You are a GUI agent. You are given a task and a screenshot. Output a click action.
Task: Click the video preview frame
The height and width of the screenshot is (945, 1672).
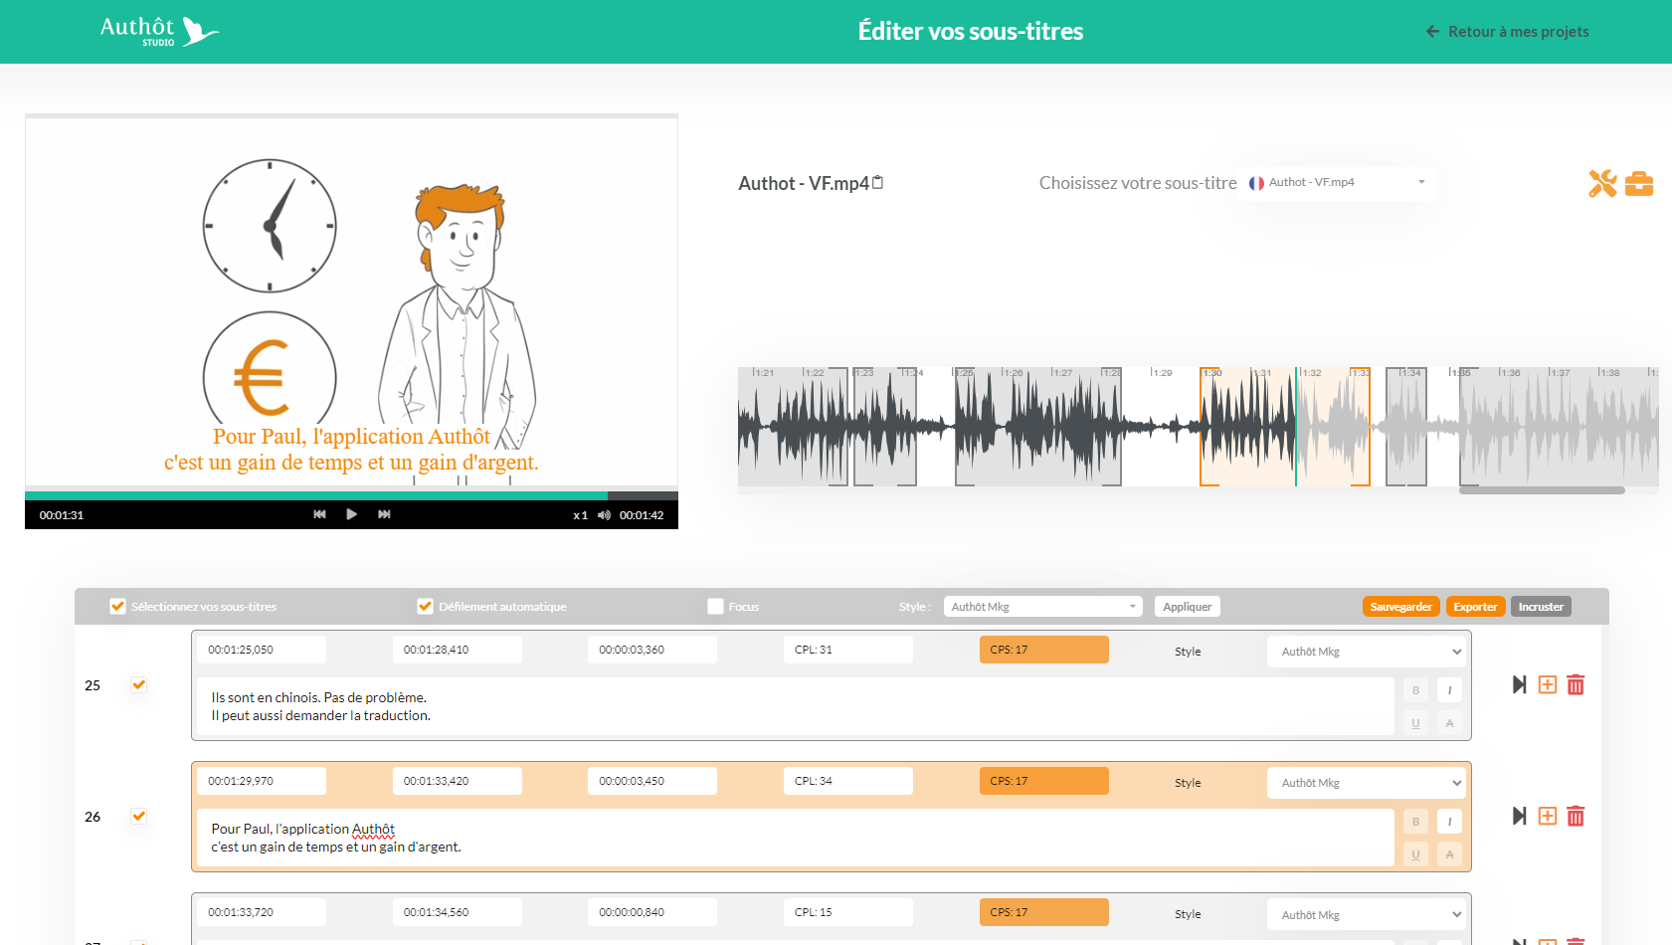[x=351, y=301]
